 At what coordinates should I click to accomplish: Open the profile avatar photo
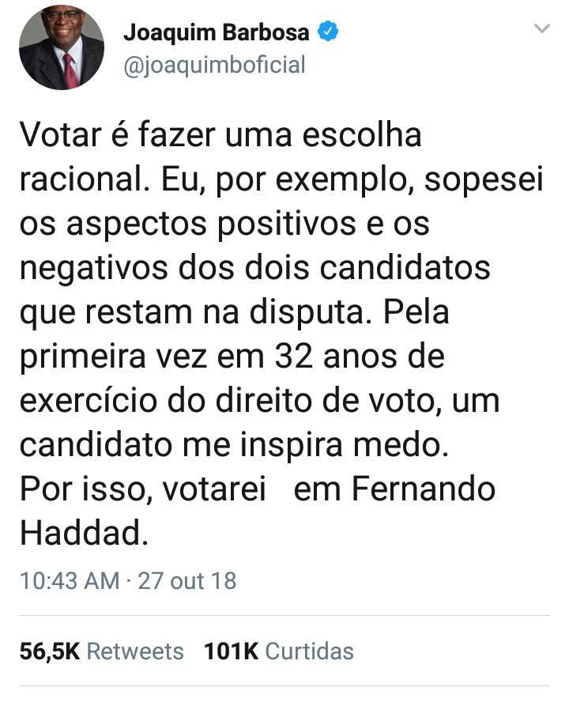click(x=62, y=49)
